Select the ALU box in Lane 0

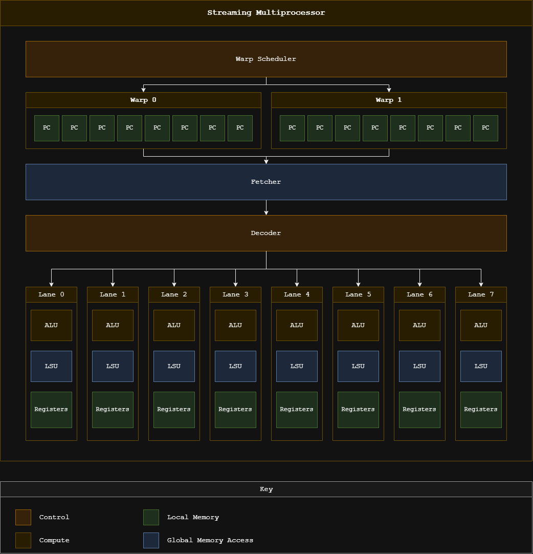[51, 326]
